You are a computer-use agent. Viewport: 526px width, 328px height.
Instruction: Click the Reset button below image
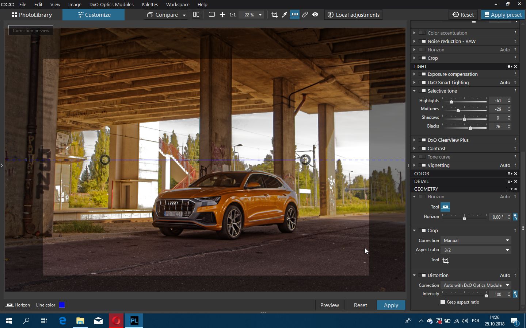point(361,305)
